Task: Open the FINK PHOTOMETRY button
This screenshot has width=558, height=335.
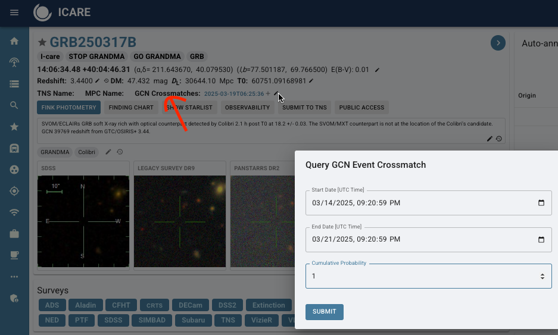Action: [68, 108]
